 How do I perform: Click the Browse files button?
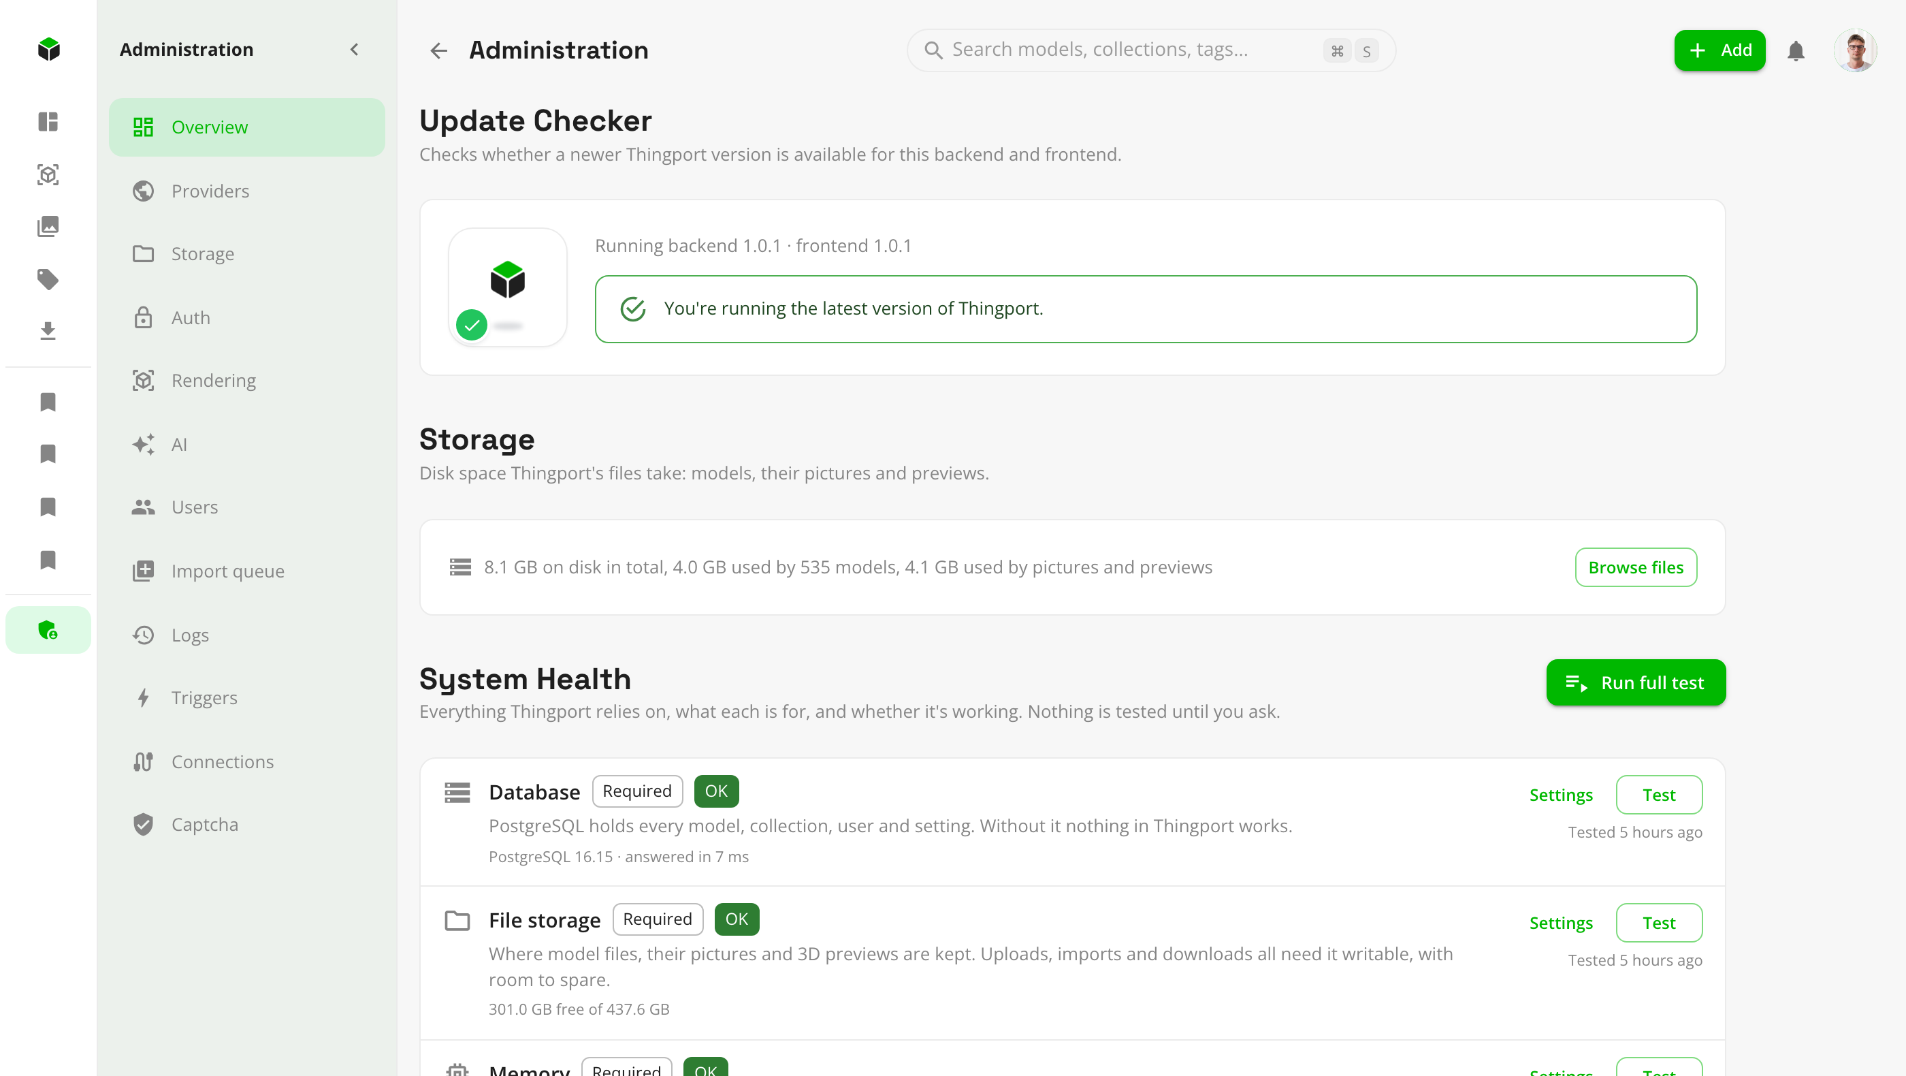coord(1636,567)
